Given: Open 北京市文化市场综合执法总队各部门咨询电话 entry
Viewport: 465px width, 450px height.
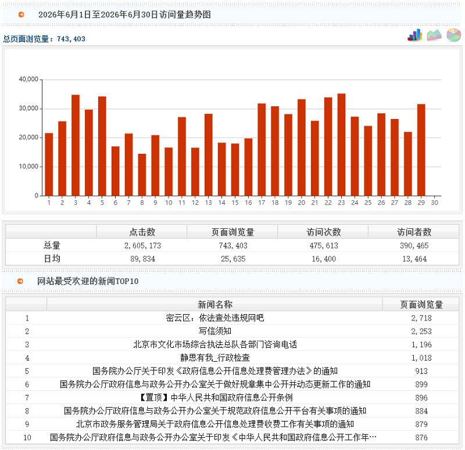Looking at the screenshot, I should (x=214, y=344).
